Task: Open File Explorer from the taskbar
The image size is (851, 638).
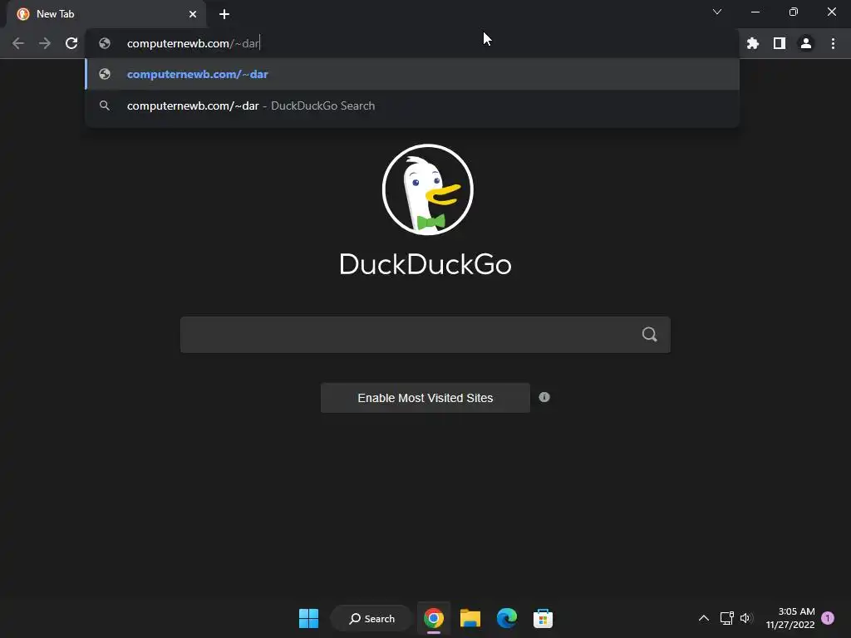Action: point(470,618)
